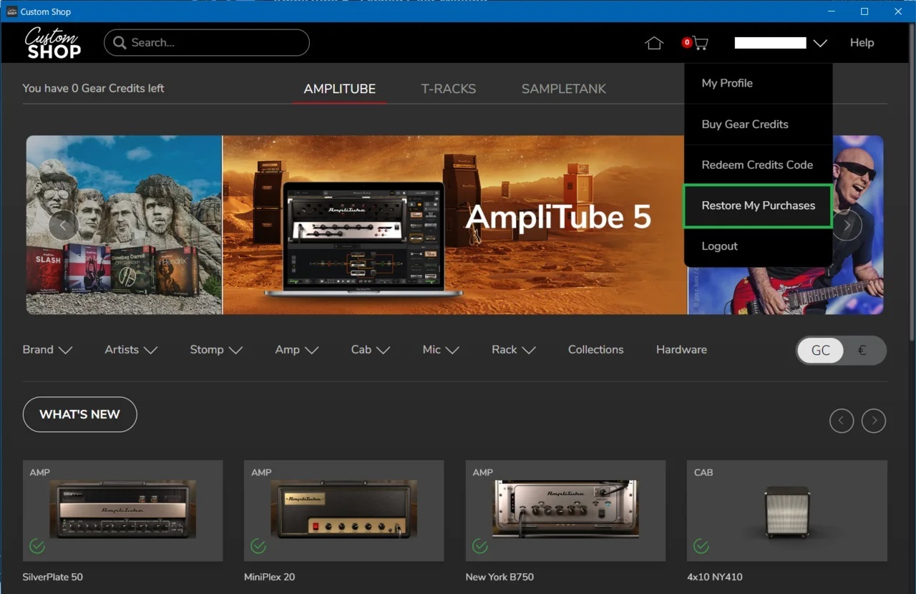The height and width of the screenshot is (594, 916).
Task: Open the Help link
Action: click(x=862, y=43)
